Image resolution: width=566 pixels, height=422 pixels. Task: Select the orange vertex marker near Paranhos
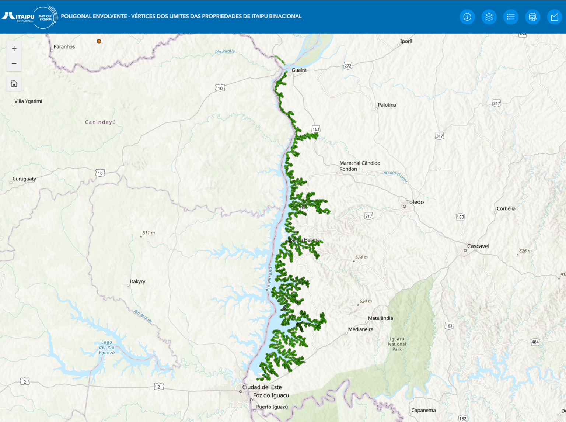(99, 41)
